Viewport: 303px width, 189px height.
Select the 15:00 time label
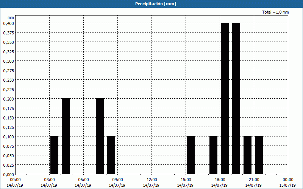pyautogui.click(x=186, y=180)
